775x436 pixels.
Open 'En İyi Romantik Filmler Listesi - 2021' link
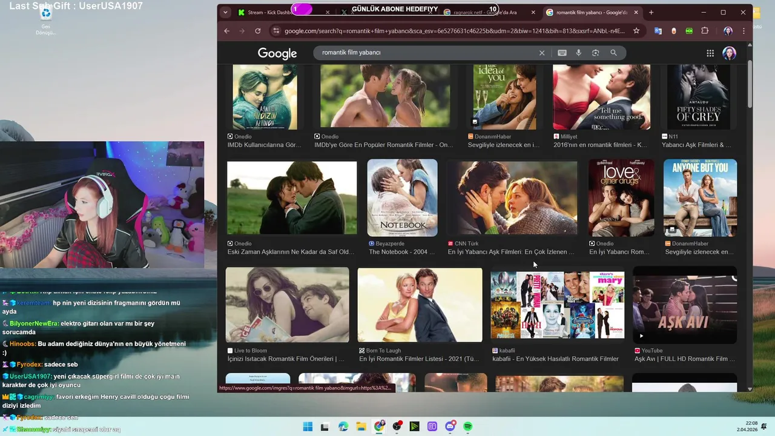point(419,359)
